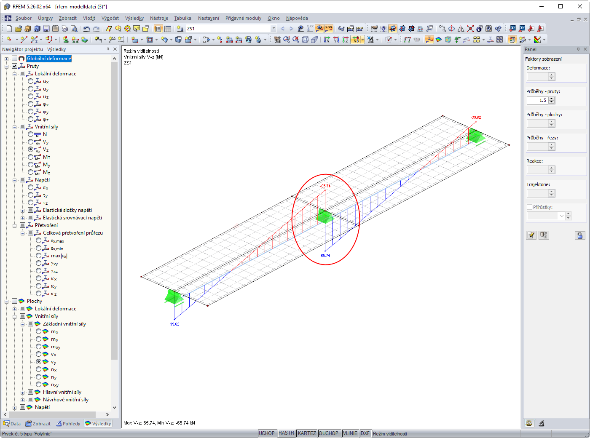Open print preview with the magnifier page icon
590x438 pixels.
click(74, 29)
